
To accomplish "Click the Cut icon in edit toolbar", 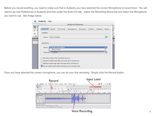I will tap(73, 91).
